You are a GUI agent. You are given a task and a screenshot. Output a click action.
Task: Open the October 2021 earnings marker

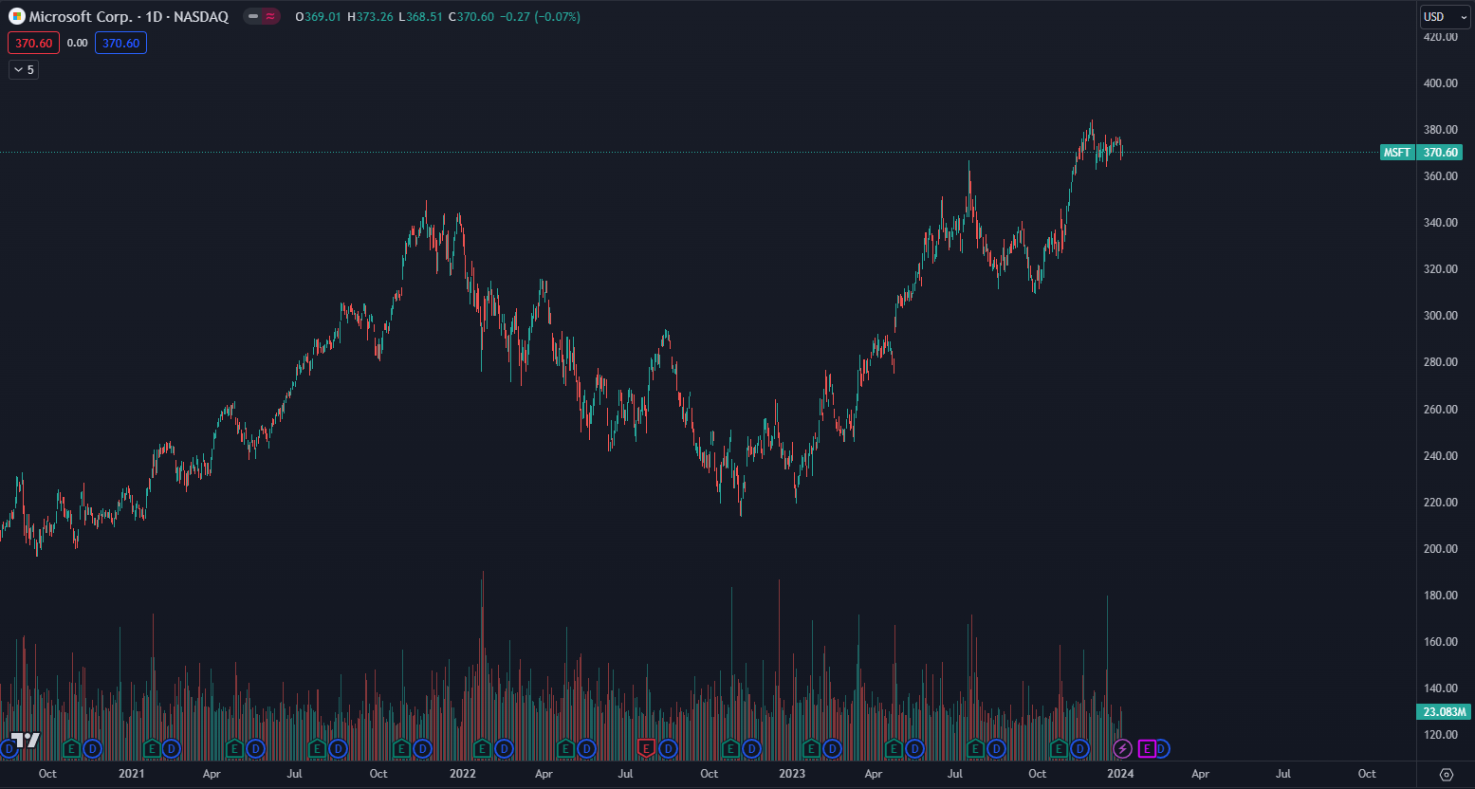pos(400,748)
